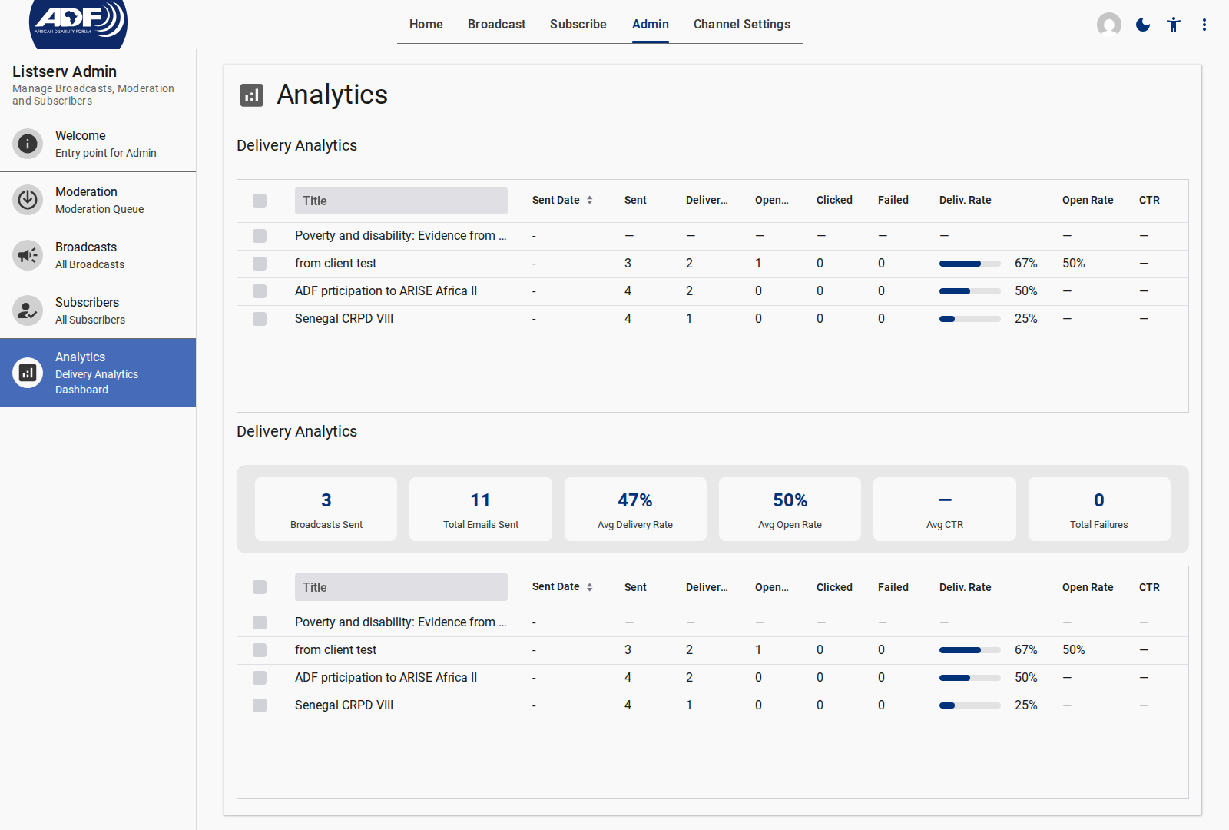
Task: Click the Welcome info icon
Action: pyautogui.click(x=28, y=144)
